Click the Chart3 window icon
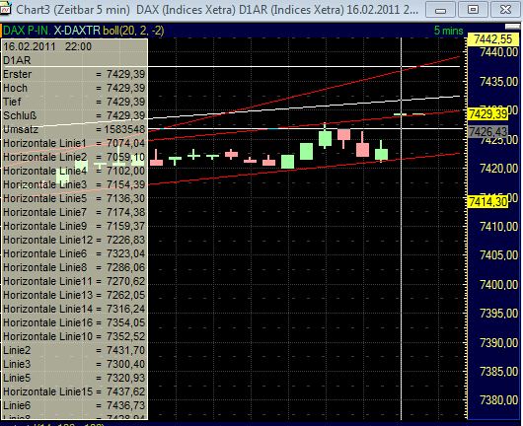523x426 pixels. click(x=5, y=9)
